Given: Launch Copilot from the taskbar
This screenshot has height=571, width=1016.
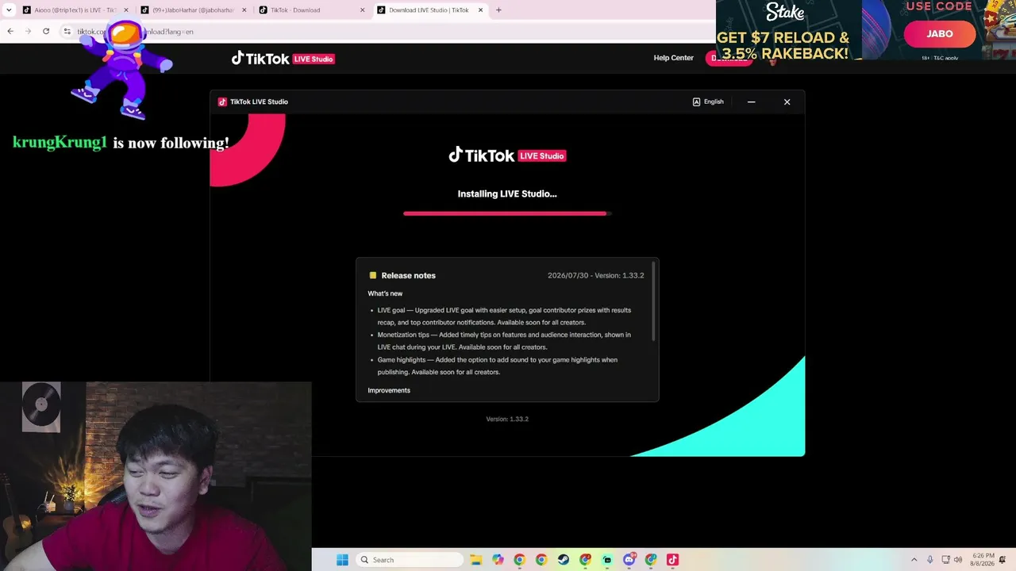Looking at the screenshot, I should coord(498,560).
